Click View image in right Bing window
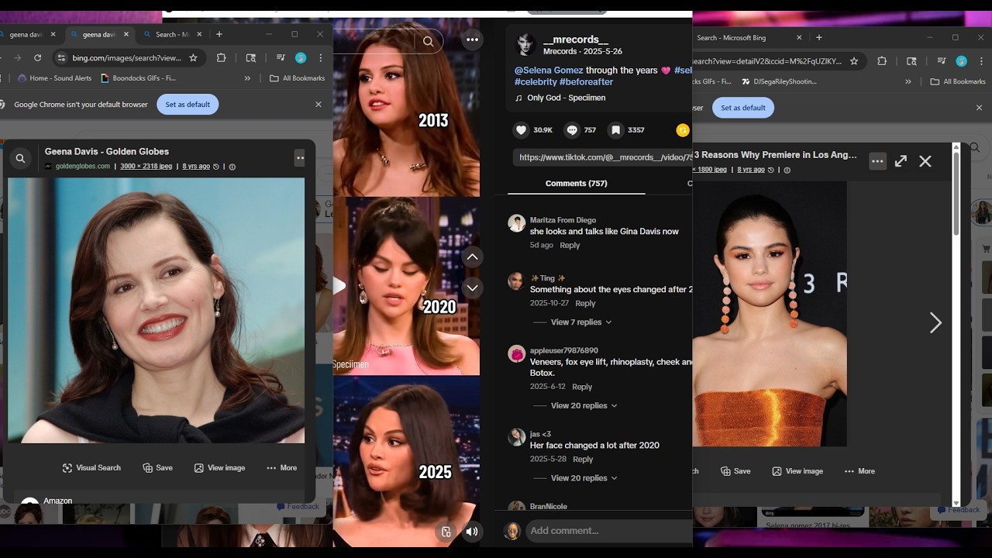This screenshot has width=992, height=558. pyautogui.click(x=797, y=471)
